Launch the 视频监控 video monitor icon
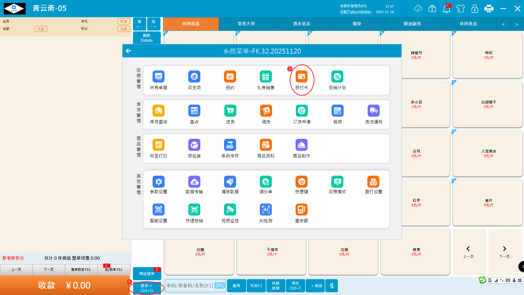This screenshot has height=295, width=524. tap(230, 210)
